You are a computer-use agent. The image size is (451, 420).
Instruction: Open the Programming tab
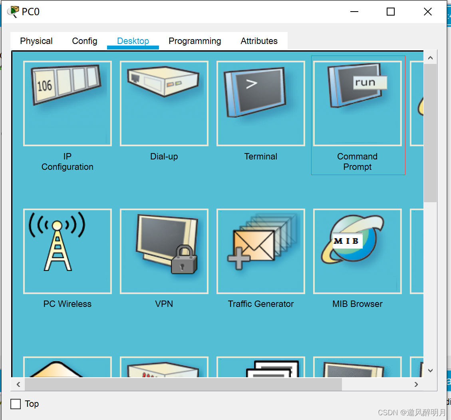tap(195, 41)
